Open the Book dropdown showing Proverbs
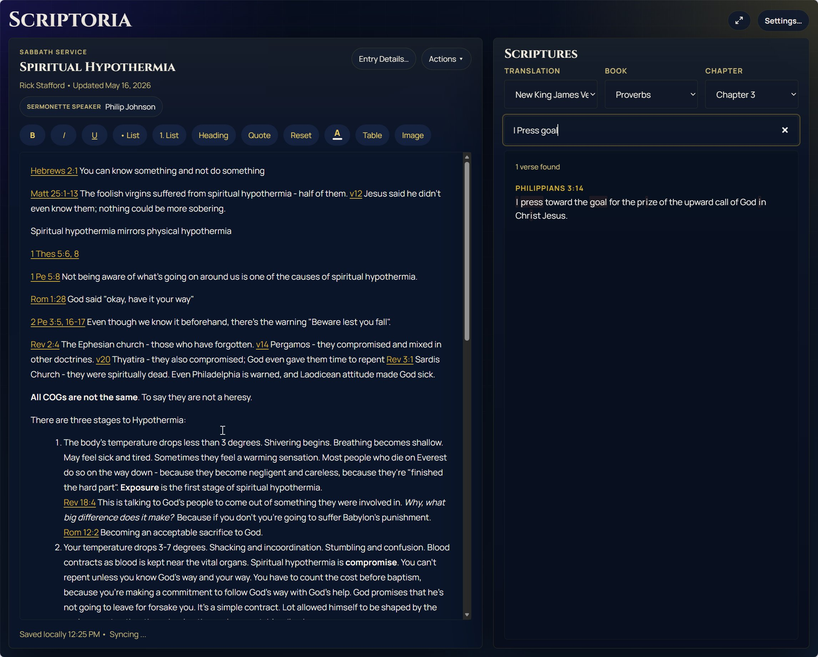Image resolution: width=818 pixels, height=657 pixels. (x=651, y=95)
